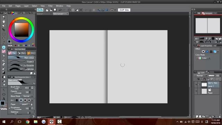
Task: Toggle border effect circle in Layer Property
Action: point(203,52)
